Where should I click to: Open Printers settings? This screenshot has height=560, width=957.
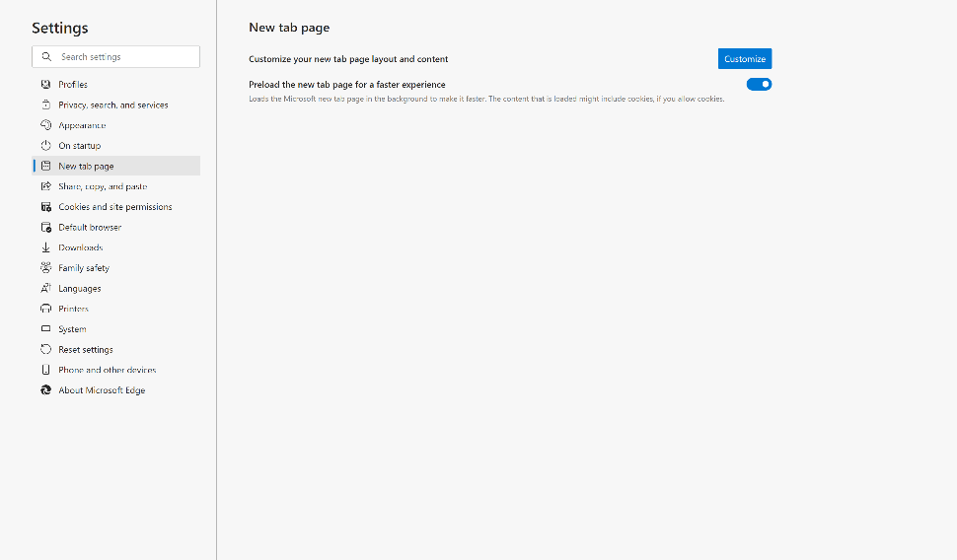(116, 309)
